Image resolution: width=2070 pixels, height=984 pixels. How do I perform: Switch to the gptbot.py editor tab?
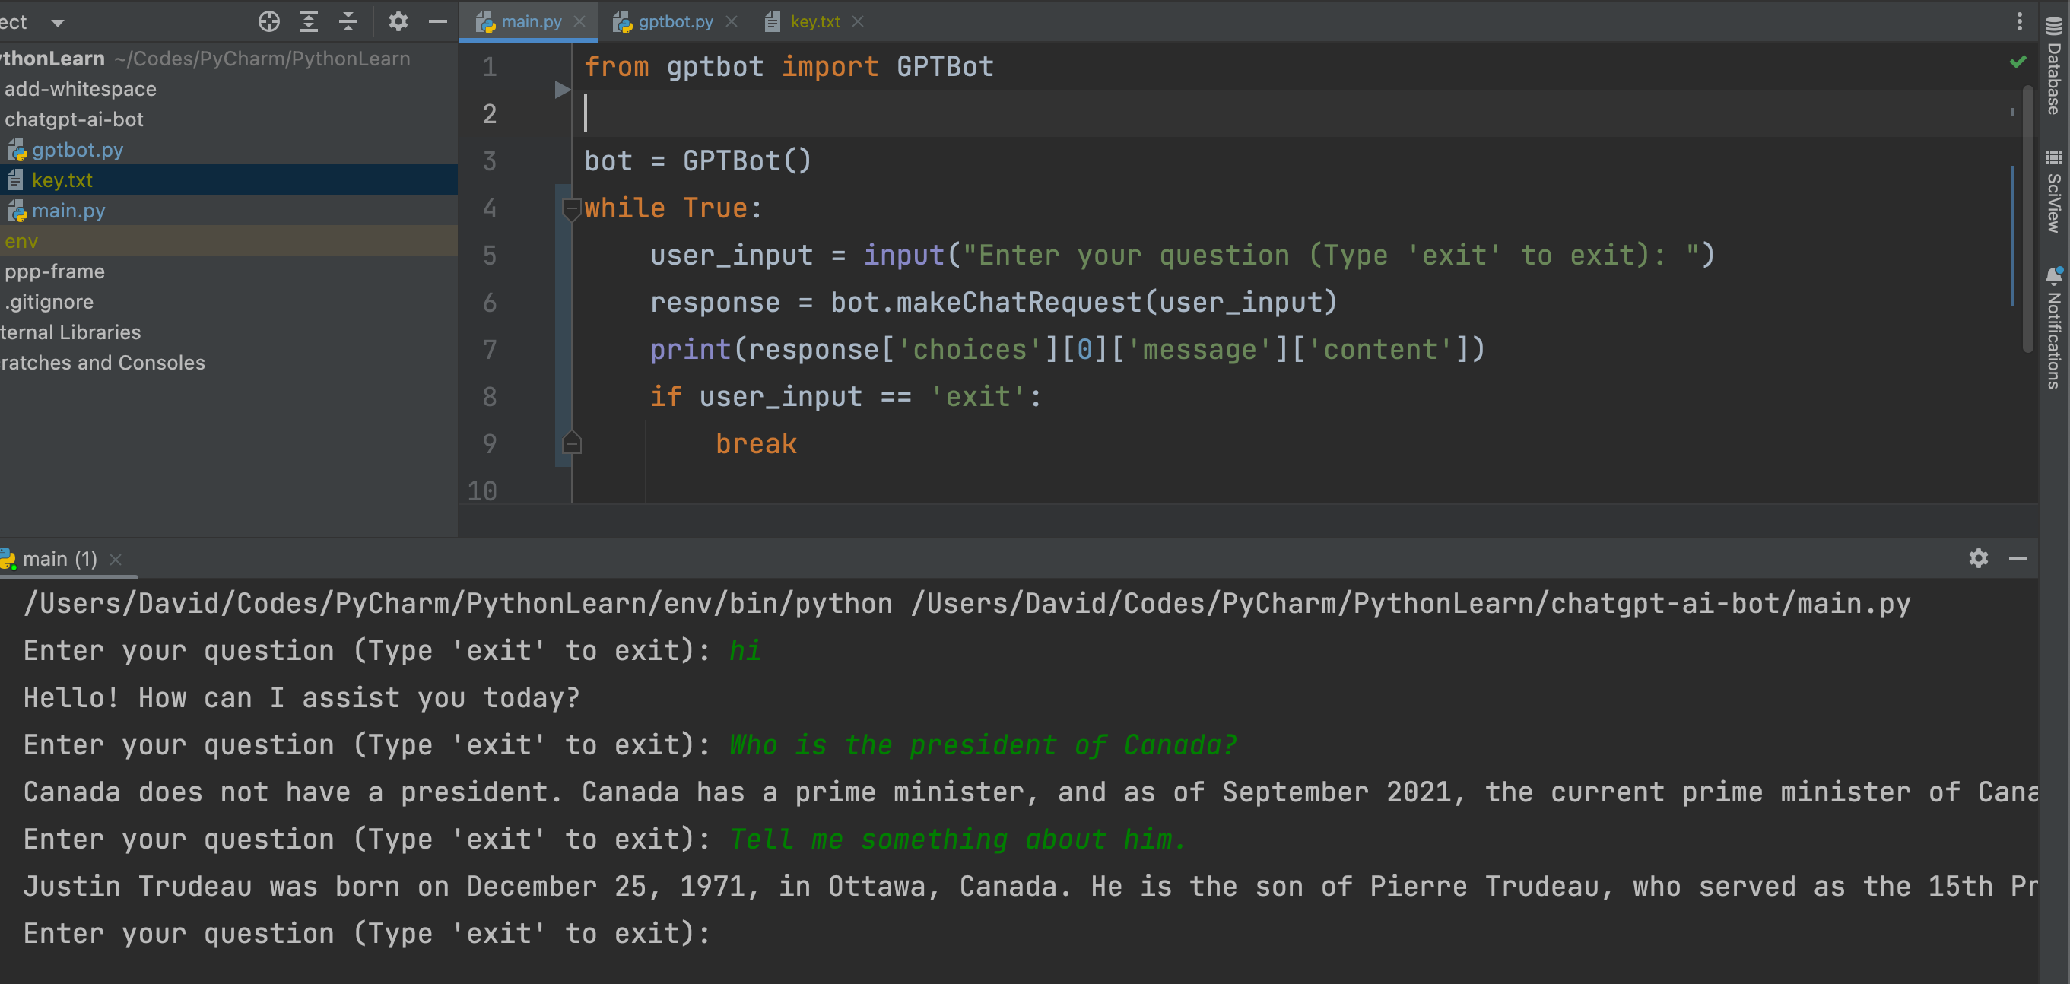[x=675, y=22]
